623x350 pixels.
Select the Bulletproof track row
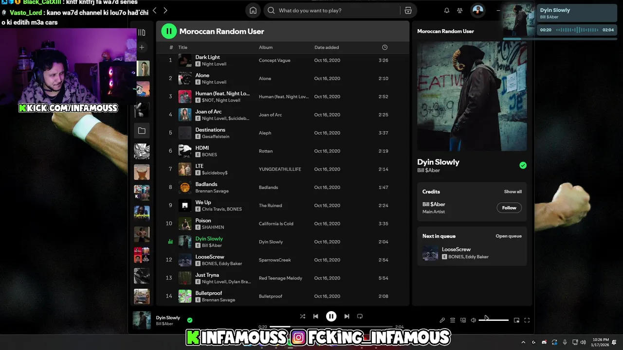pos(282,296)
